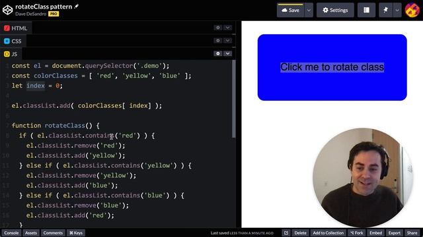
Task: Pin this pen with the pin icon
Action: (x=385, y=11)
